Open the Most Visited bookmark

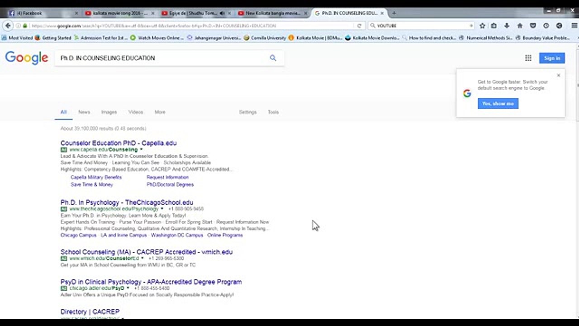point(17,38)
